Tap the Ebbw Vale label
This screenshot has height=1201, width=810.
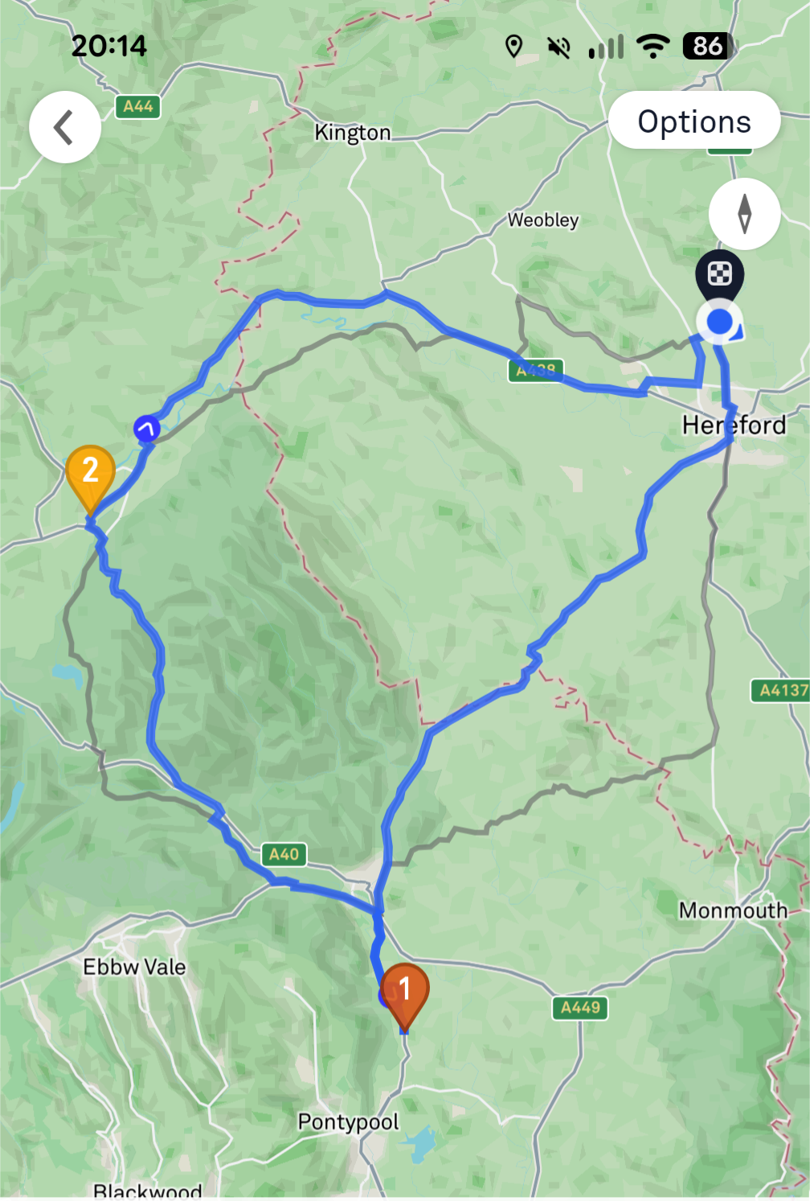click(134, 967)
